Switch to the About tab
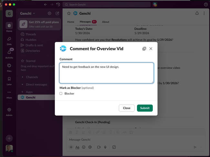The width and height of the screenshot is (210, 157). [106, 22]
